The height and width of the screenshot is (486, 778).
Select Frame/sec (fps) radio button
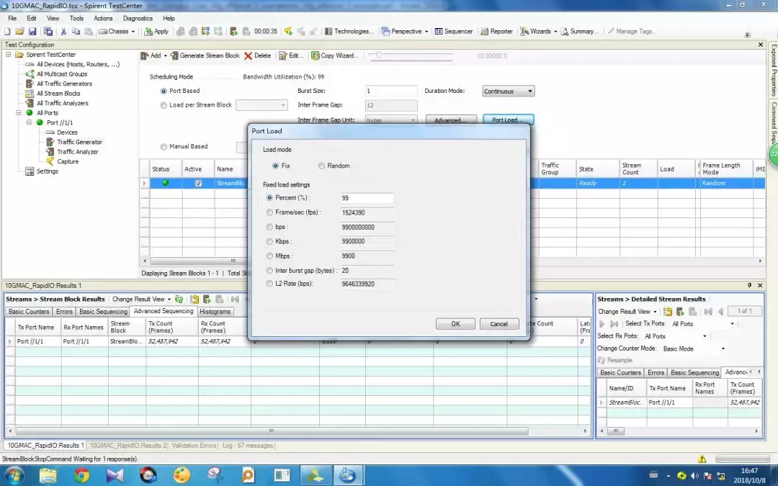269,212
